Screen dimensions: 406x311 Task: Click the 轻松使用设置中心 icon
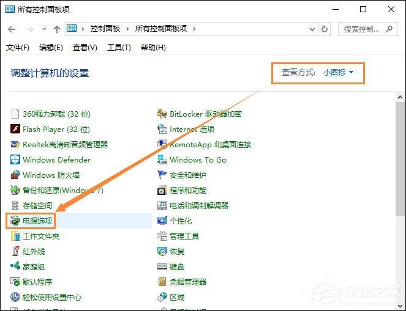15,297
